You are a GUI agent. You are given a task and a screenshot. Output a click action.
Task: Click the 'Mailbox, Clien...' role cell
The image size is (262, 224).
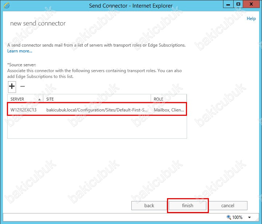tap(169, 110)
